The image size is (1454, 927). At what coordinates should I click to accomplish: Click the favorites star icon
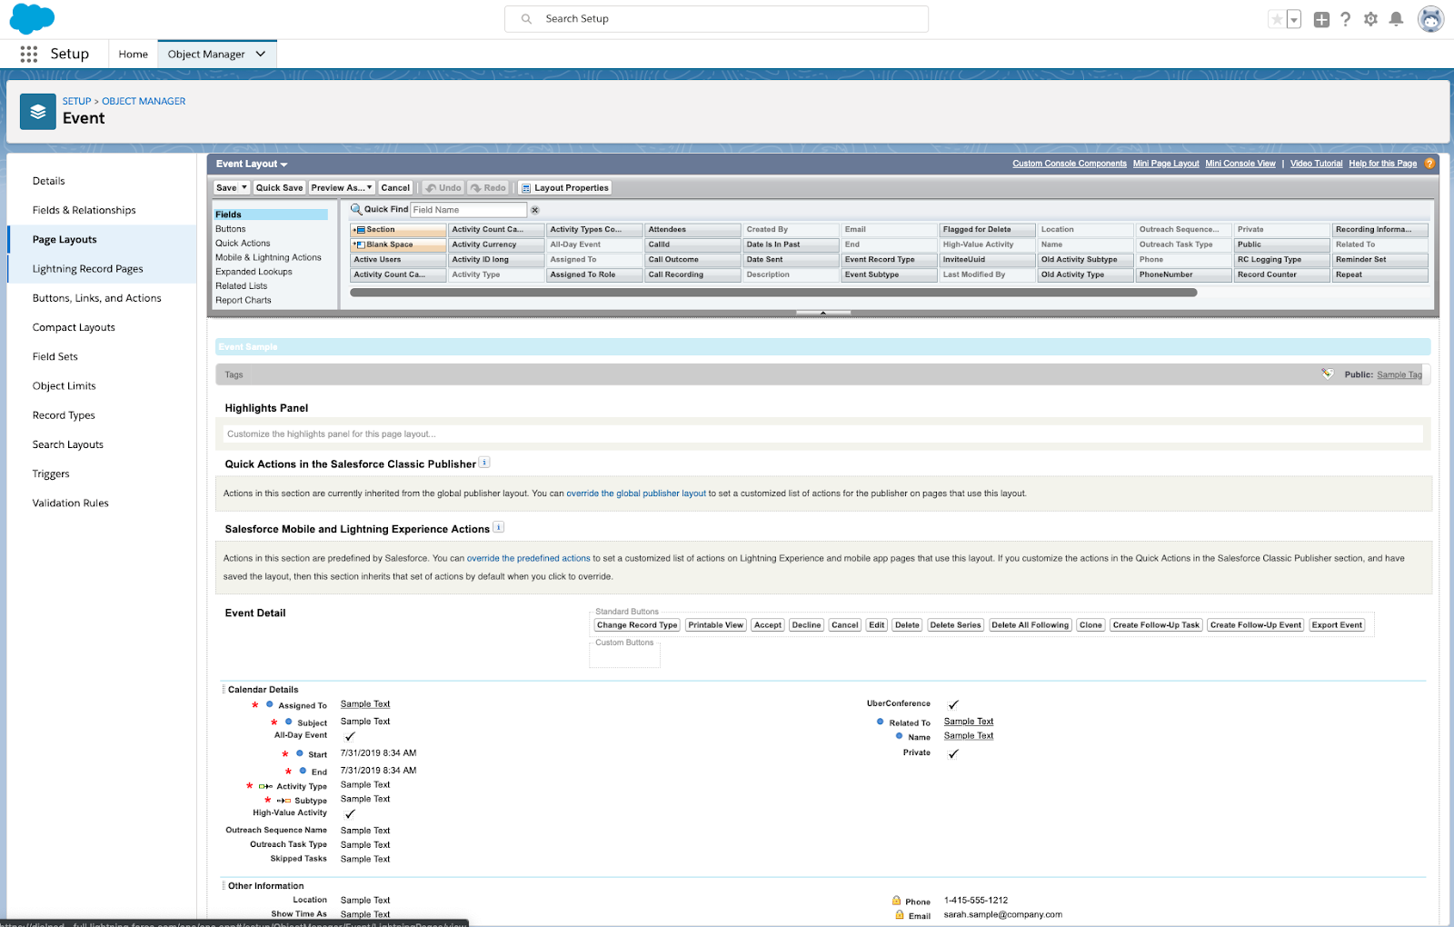pos(1277,19)
